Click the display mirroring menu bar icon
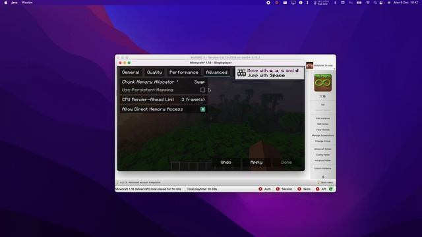This screenshot has width=422, height=237. point(293,3)
